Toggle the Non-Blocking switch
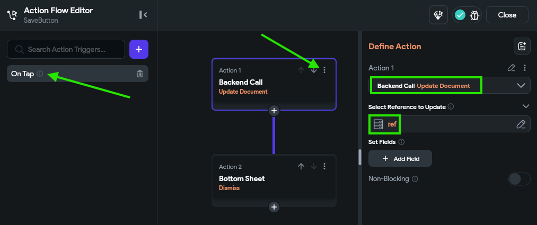The width and height of the screenshot is (537, 225). 519,179
